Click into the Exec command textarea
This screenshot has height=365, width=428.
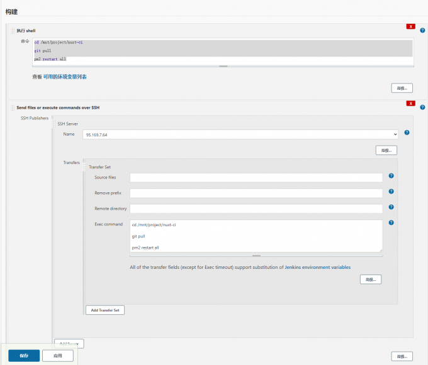256,236
